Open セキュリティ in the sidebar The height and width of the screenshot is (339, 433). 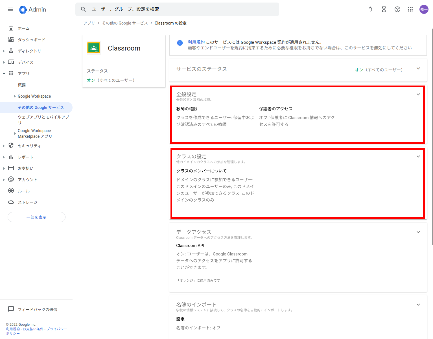click(x=29, y=146)
